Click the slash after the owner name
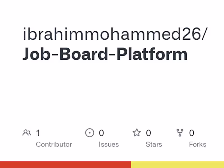The width and height of the screenshot is (224, 168). [204, 34]
